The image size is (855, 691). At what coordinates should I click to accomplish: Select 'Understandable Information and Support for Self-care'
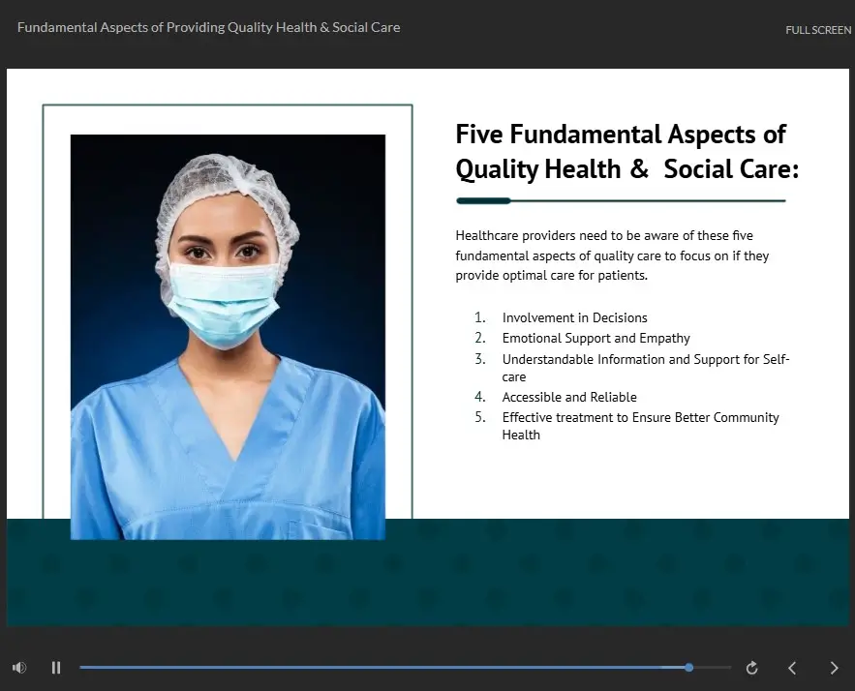[646, 368]
